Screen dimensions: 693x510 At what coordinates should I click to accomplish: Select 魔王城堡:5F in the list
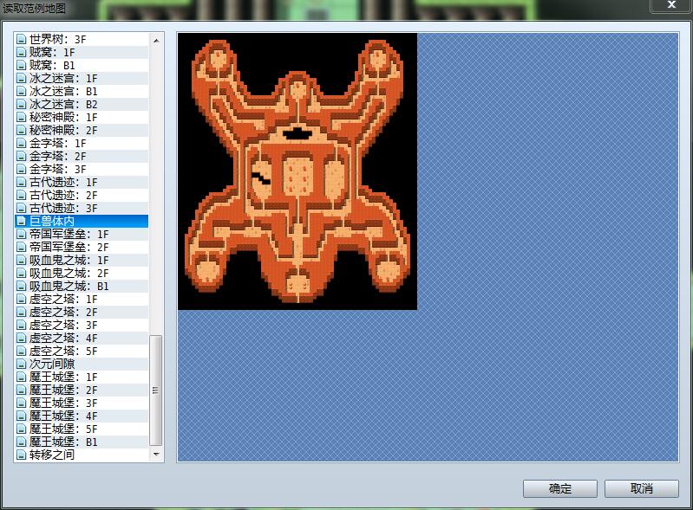82,429
